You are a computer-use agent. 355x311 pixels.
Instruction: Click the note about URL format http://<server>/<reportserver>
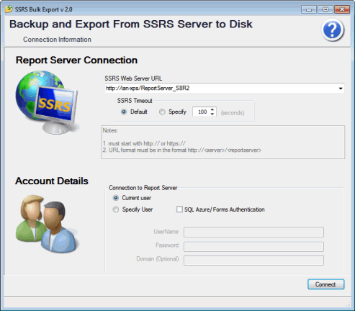point(182,150)
